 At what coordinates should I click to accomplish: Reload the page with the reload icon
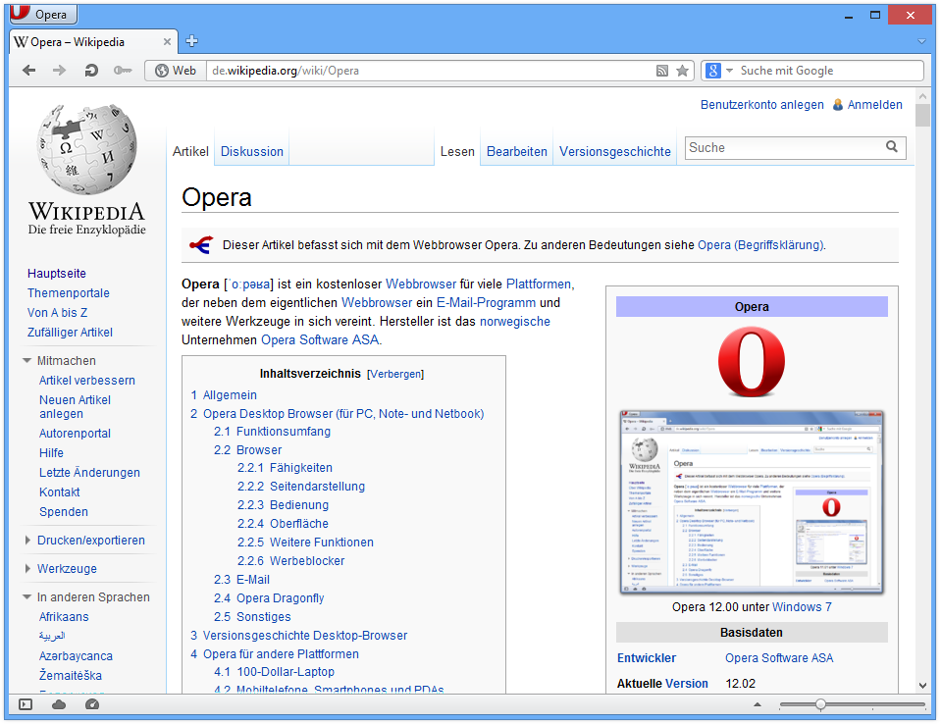pos(91,71)
